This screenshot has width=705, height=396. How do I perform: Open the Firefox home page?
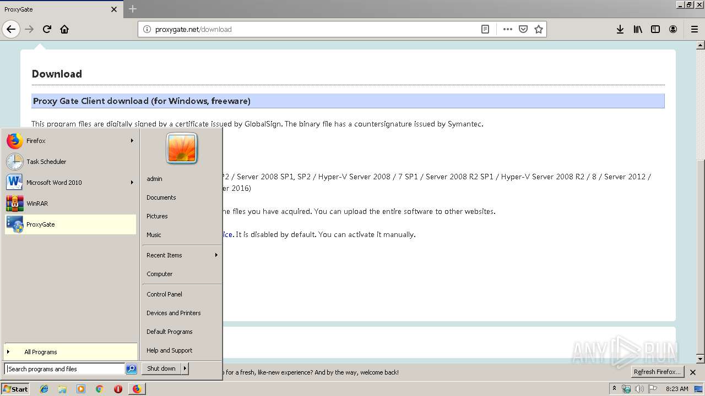(x=64, y=29)
